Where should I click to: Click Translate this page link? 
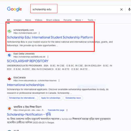(x=56, y=110)
